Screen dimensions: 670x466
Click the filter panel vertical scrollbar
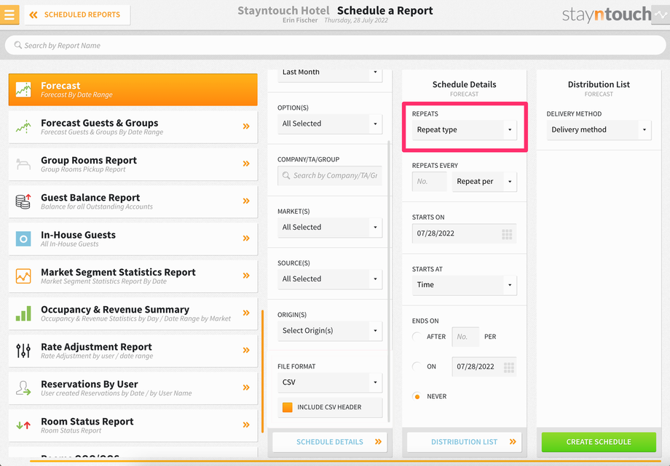(389, 281)
